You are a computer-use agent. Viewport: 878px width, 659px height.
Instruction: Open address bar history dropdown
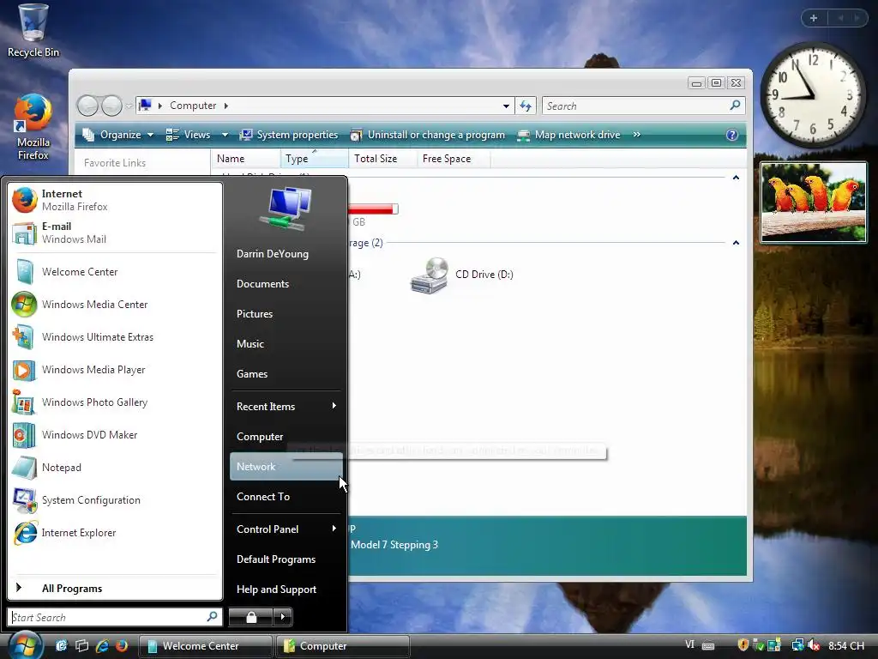506,106
